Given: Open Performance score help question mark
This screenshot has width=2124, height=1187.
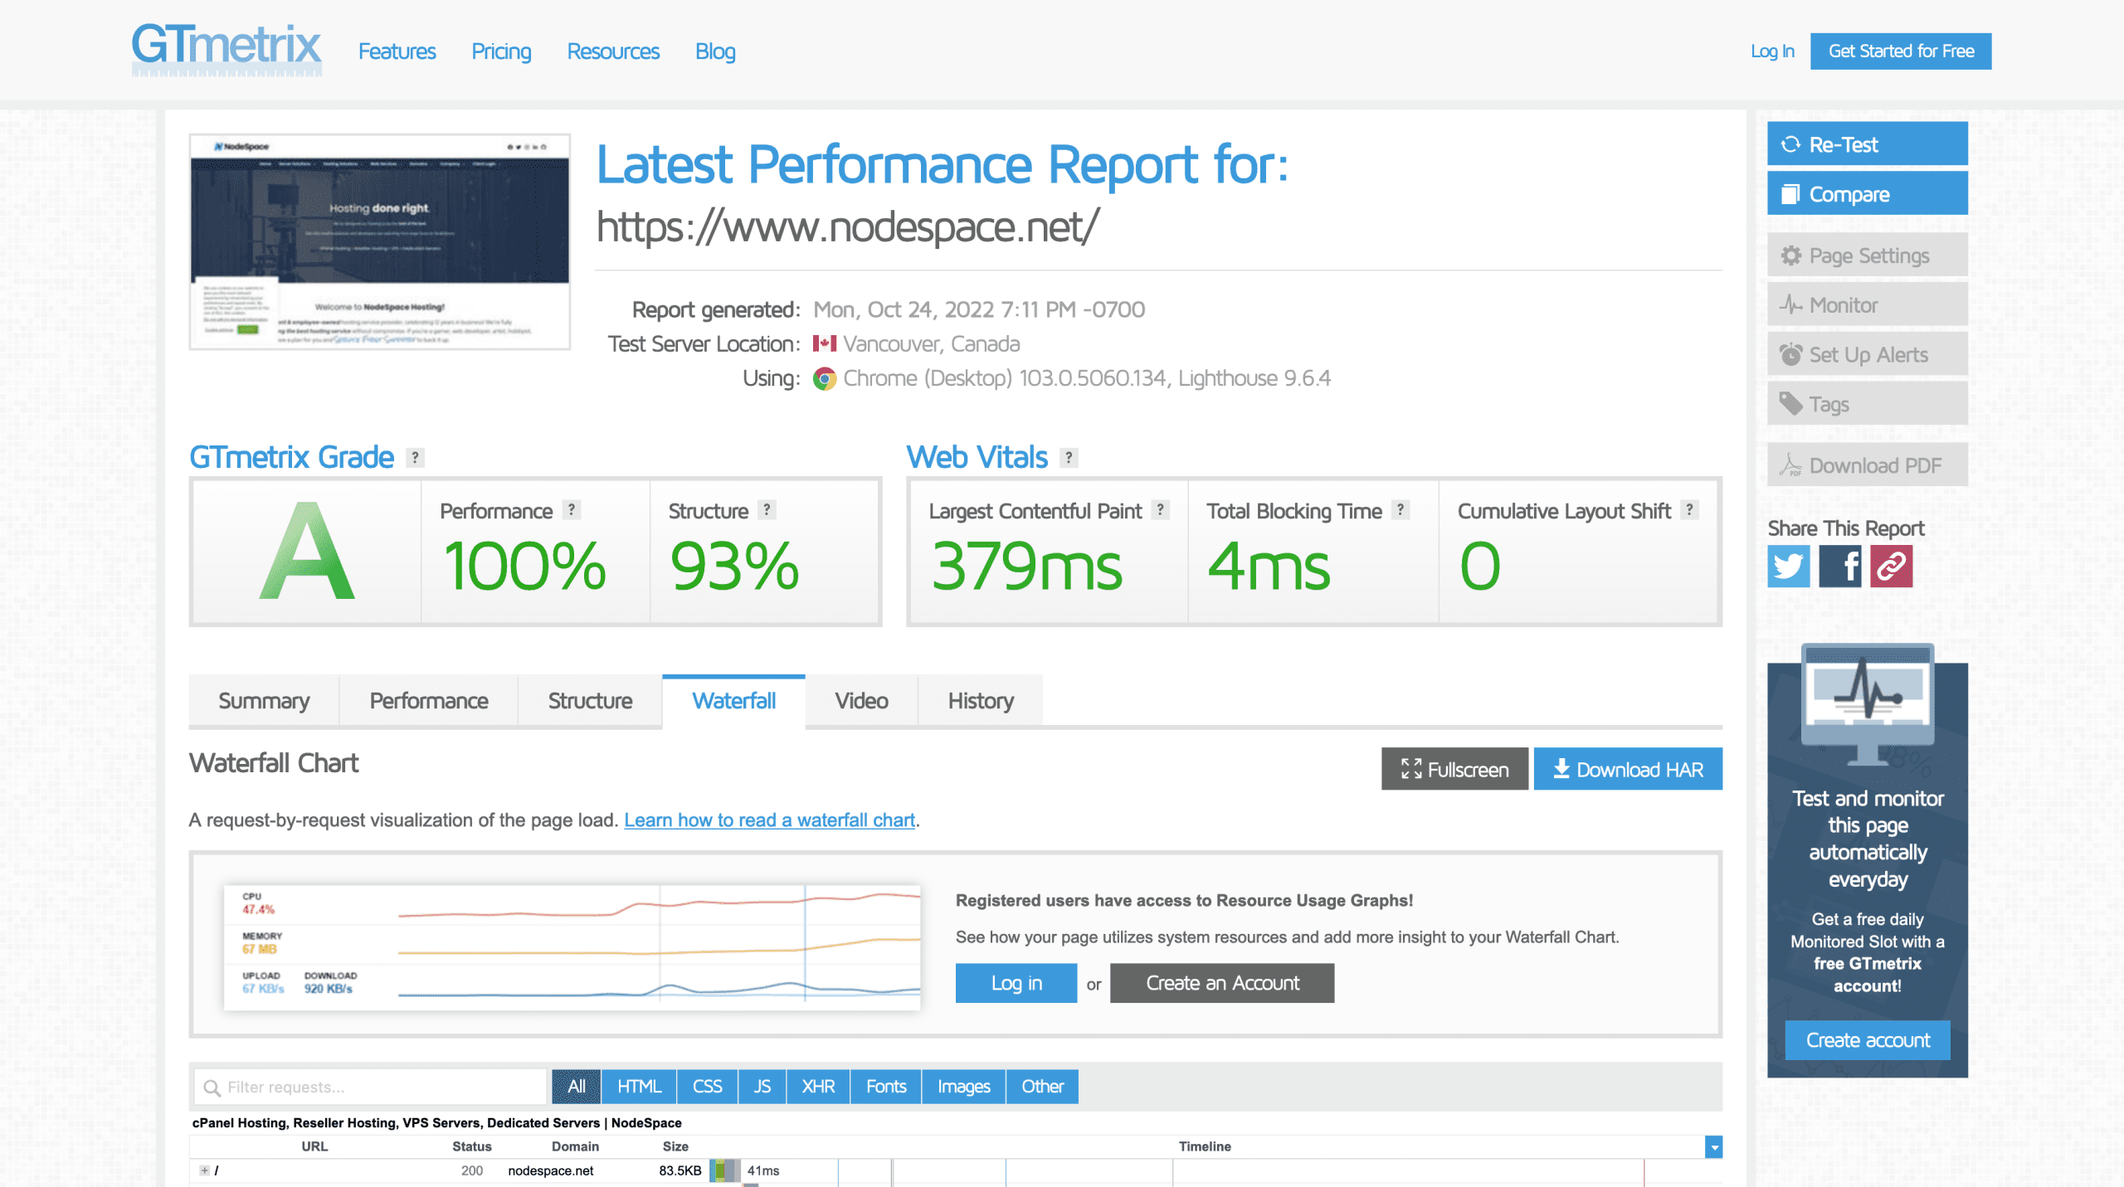Looking at the screenshot, I should click(x=572, y=510).
